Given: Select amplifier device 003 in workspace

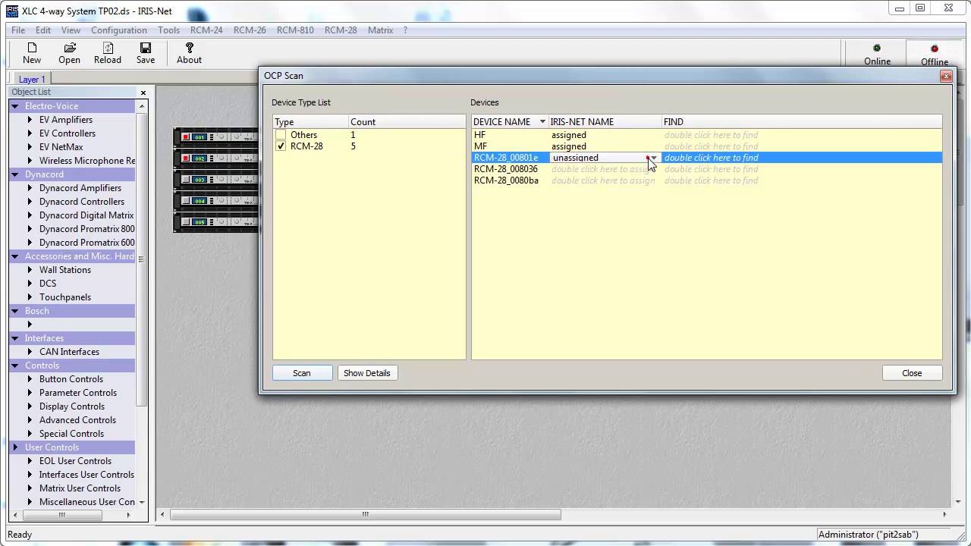Looking at the screenshot, I should (216, 180).
